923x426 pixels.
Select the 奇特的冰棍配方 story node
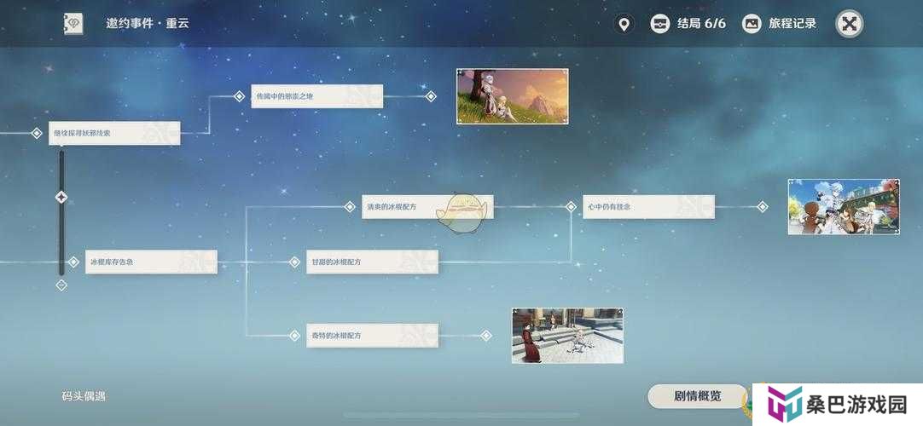[372, 336]
